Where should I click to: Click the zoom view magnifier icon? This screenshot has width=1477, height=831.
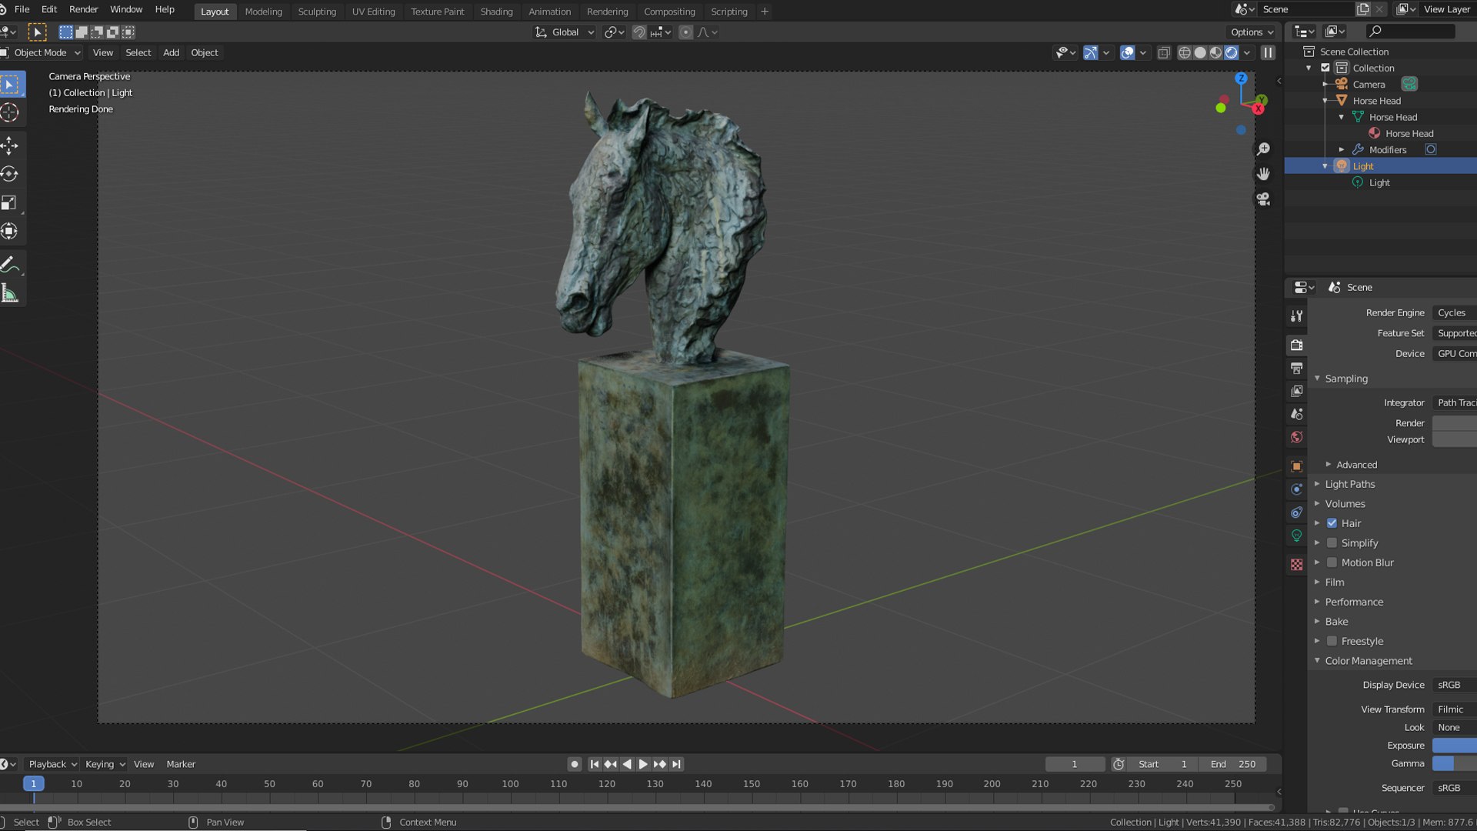1263,149
